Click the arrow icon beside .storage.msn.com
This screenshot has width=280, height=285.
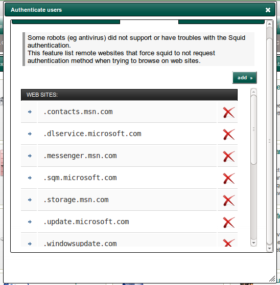click(30, 200)
